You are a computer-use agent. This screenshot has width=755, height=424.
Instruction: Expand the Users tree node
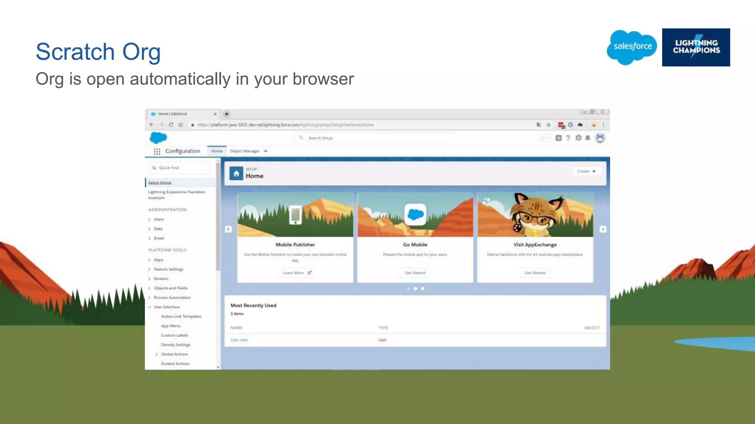tap(149, 219)
